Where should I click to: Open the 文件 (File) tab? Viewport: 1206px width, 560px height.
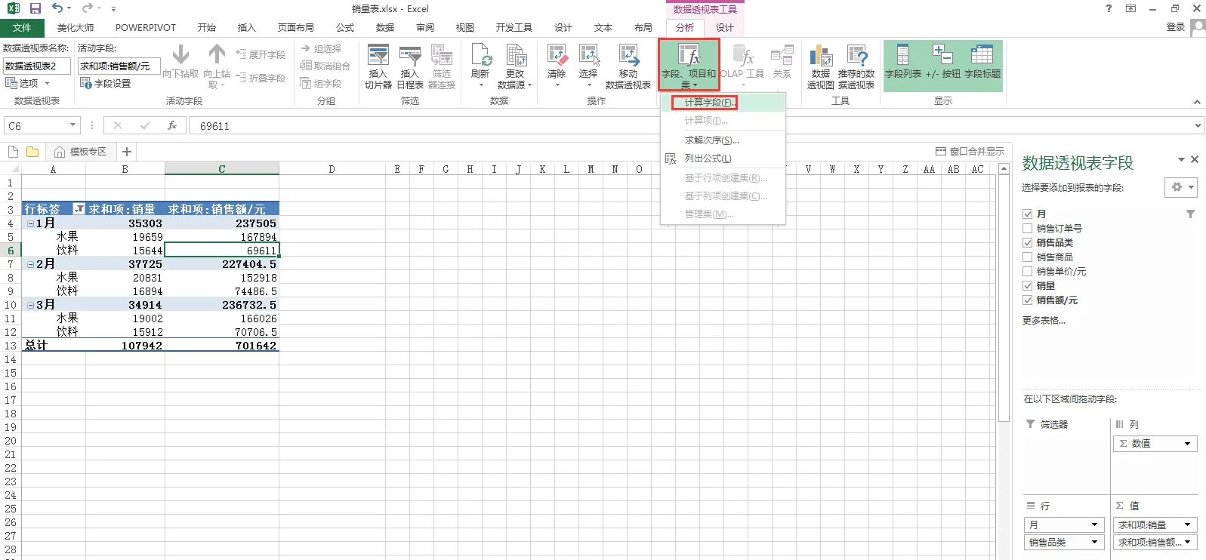22,28
